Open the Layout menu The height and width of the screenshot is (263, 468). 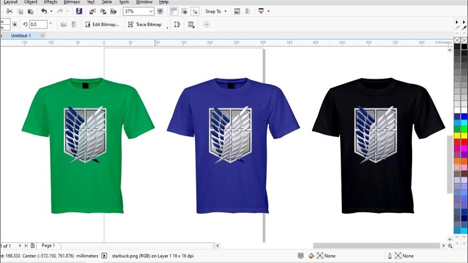point(10,2)
